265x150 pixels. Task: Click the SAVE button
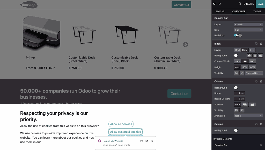[260, 4]
